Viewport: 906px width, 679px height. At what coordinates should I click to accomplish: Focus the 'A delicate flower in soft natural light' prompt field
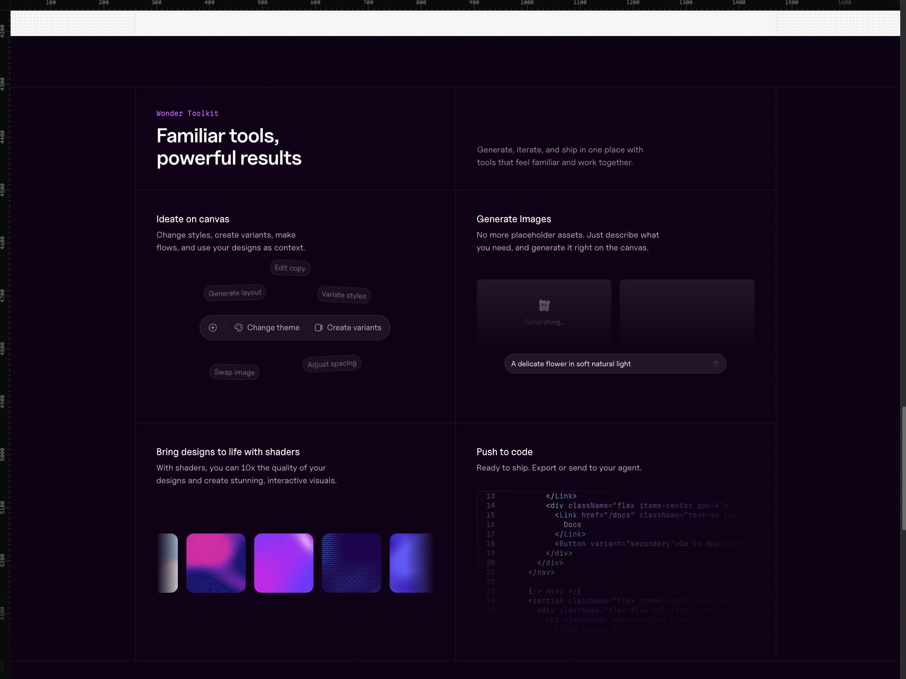coord(615,364)
